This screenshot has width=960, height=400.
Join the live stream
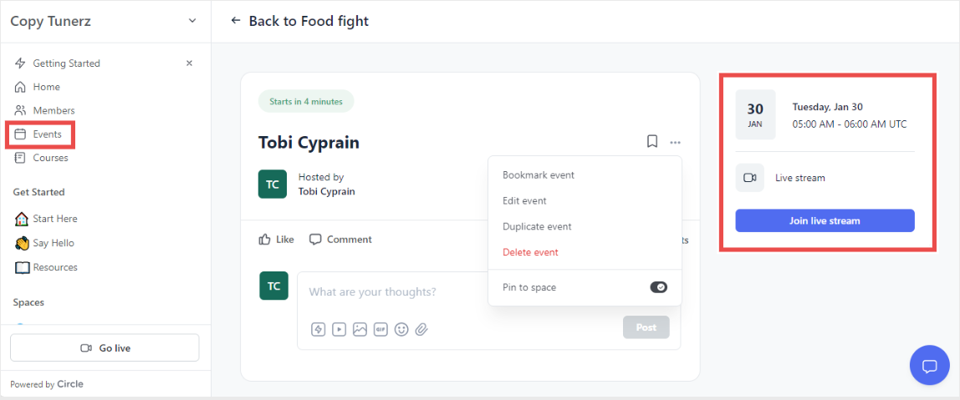point(825,220)
